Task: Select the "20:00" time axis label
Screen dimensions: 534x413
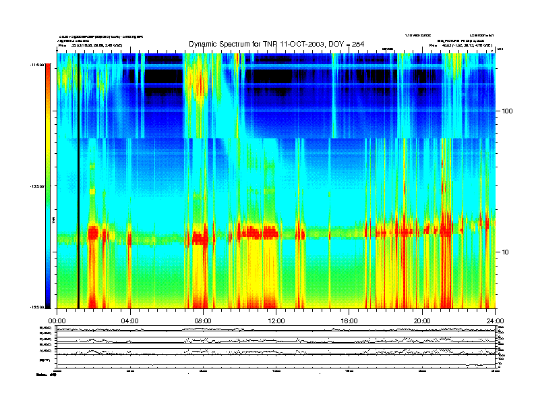Action: [x=422, y=321]
